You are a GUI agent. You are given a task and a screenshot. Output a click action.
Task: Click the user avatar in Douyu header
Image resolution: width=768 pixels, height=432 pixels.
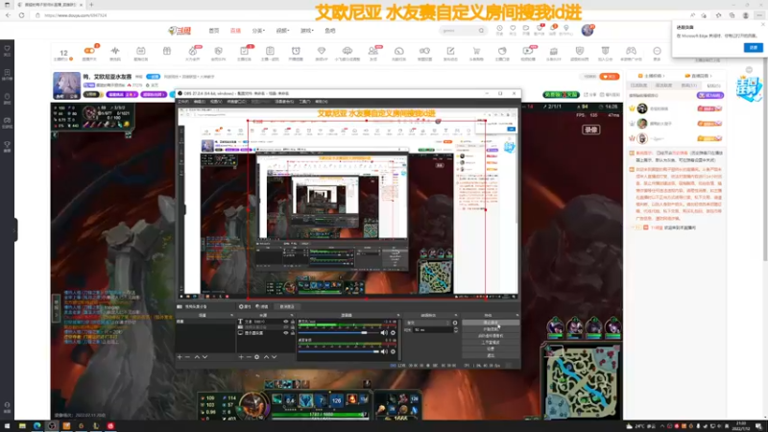click(x=588, y=31)
